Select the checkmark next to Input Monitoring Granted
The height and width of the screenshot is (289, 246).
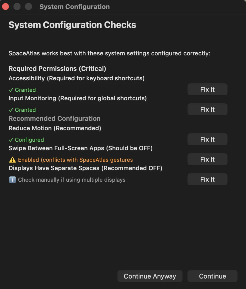point(11,110)
